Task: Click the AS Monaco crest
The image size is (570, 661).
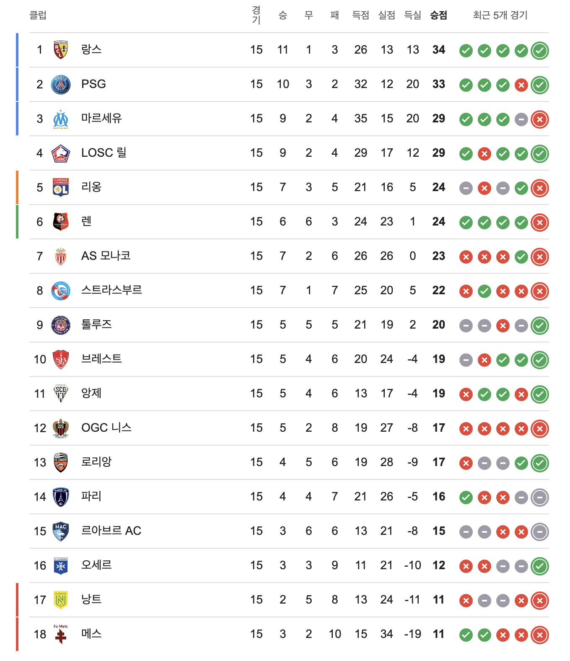Action: pos(61,257)
